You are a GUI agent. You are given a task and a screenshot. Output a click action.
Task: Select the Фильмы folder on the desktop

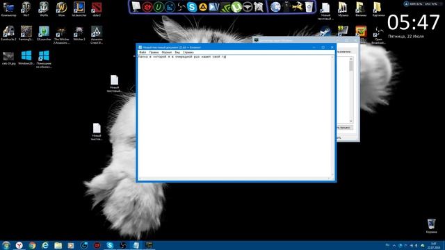point(360,9)
